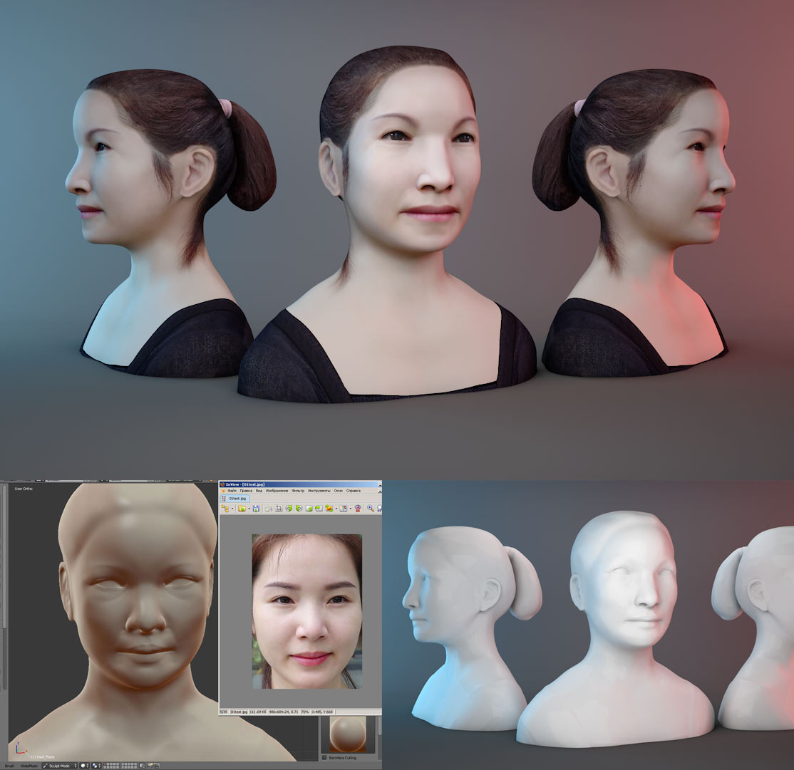Image resolution: width=794 pixels, height=770 pixels.
Task: Click the woman's photo in XnView
Action: pyautogui.click(x=306, y=611)
